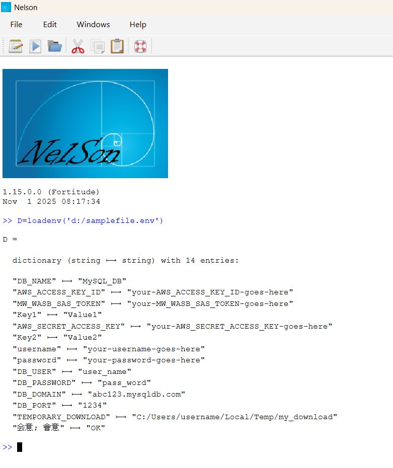
Task: Click the "MW_WASB_SAS_TOKEN" entry line
Action: point(153,304)
